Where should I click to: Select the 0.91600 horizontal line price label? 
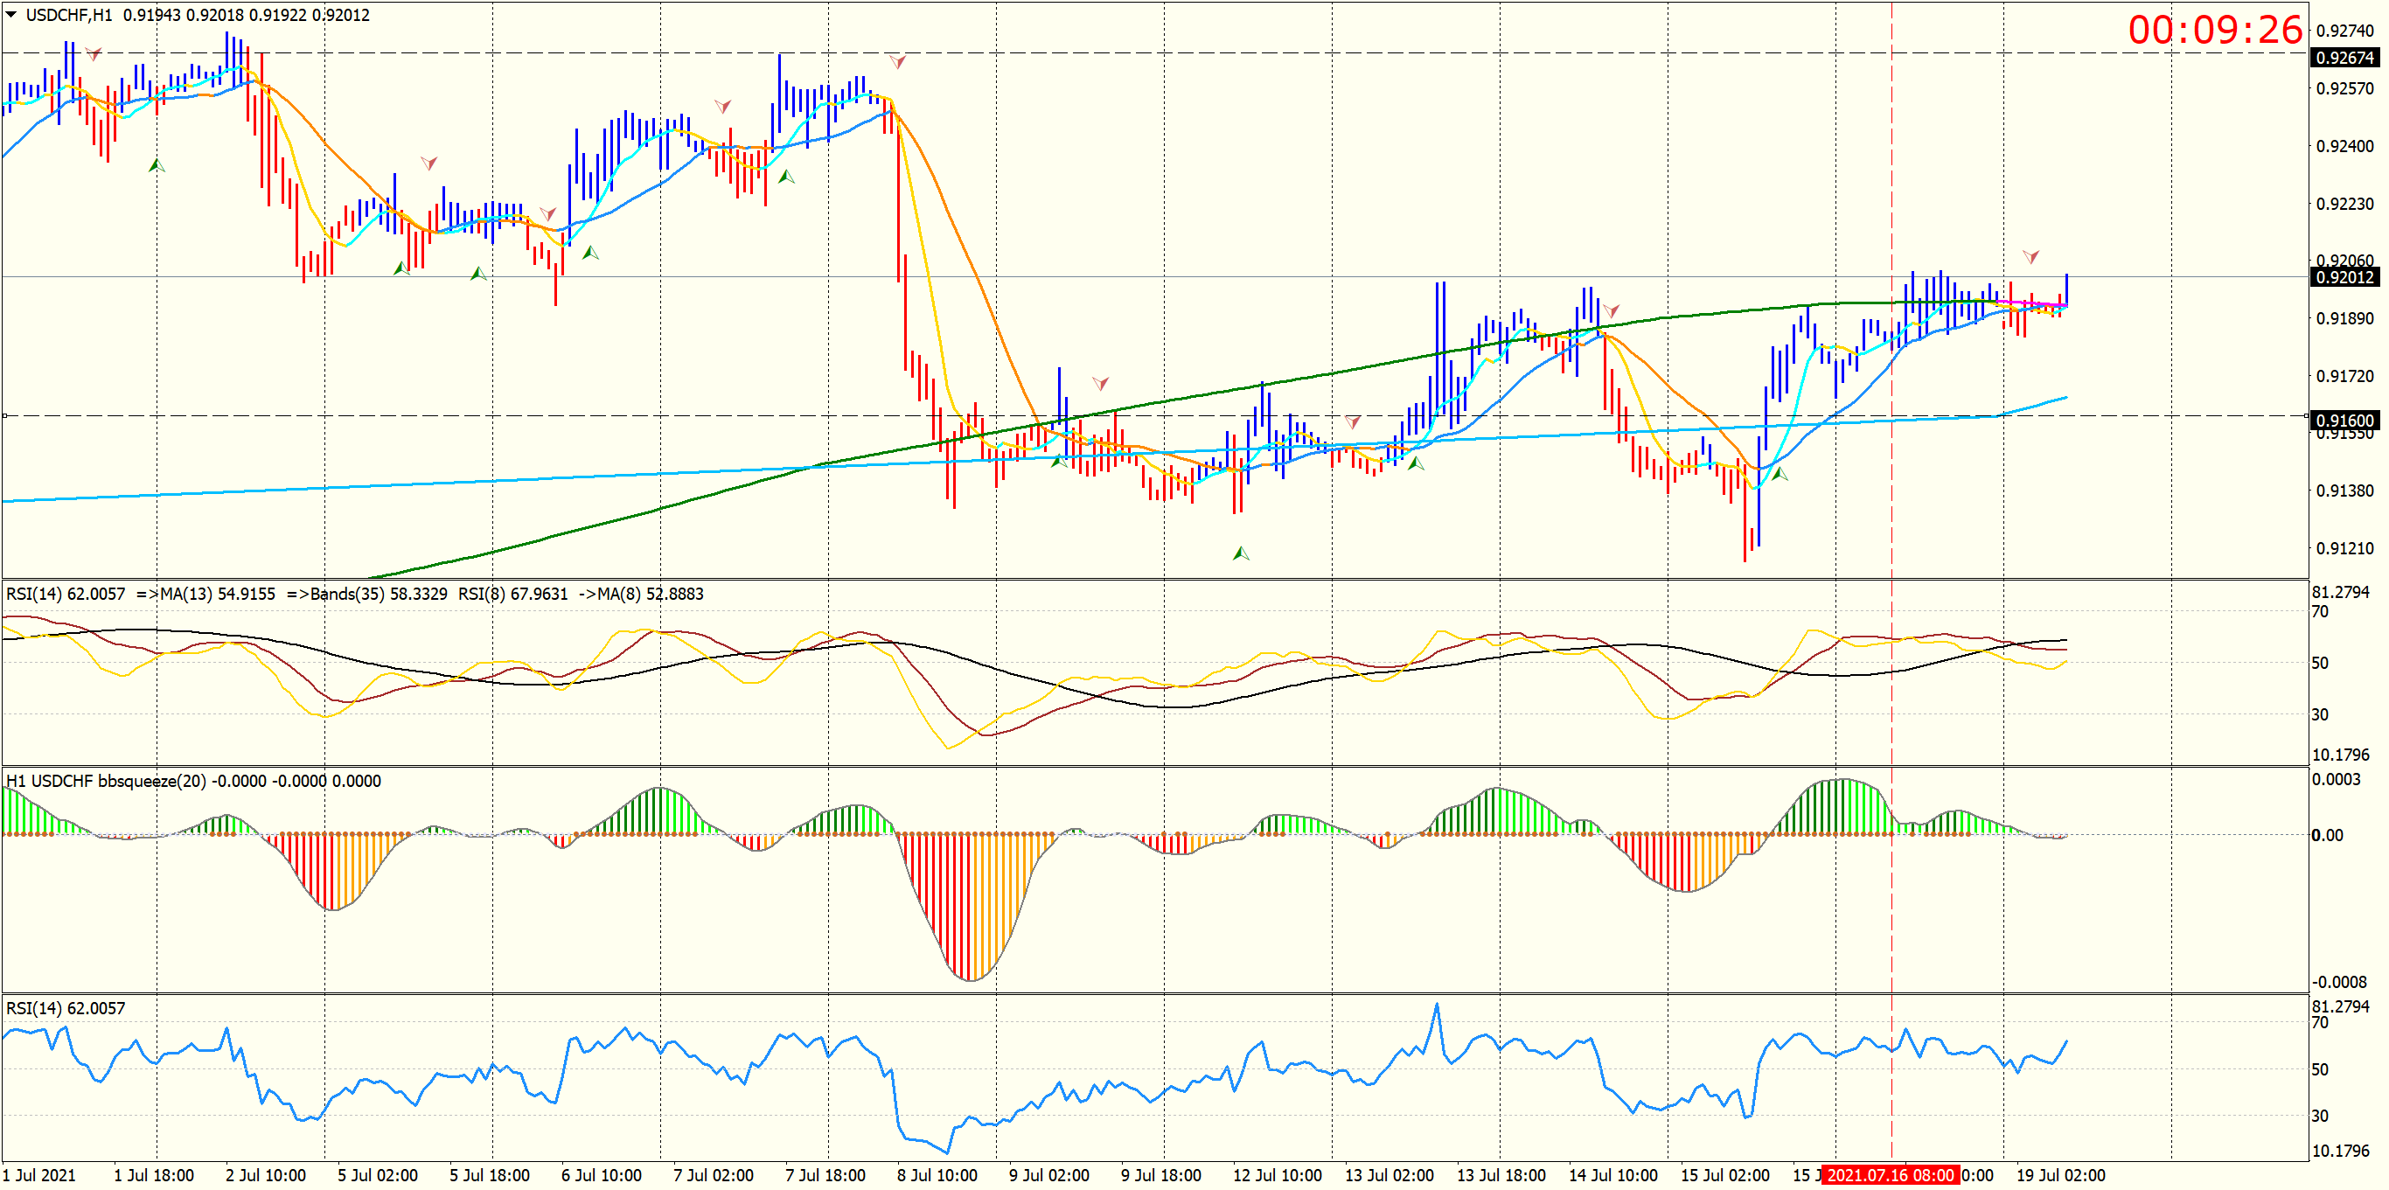2344,421
